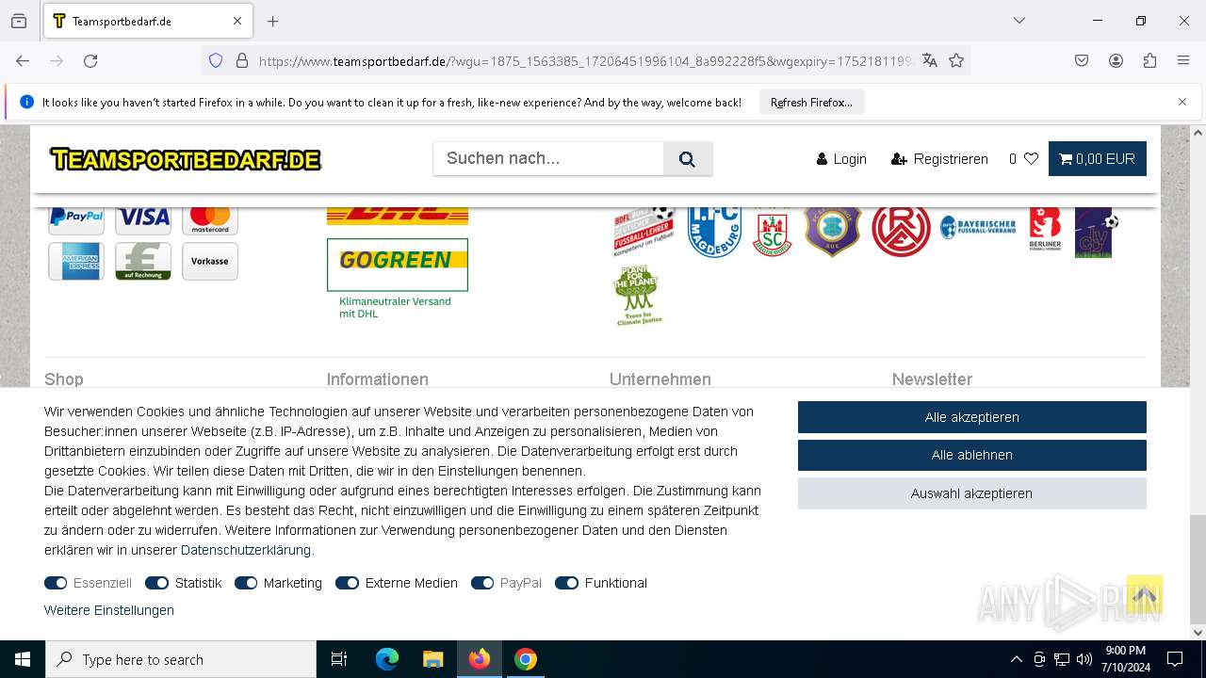Click the translate page icon
The width and height of the screenshot is (1206, 678).
click(930, 61)
